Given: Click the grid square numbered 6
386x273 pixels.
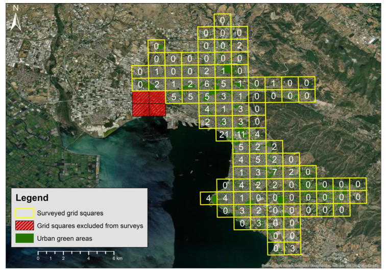Looking at the screenshot, I should click(207, 84).
